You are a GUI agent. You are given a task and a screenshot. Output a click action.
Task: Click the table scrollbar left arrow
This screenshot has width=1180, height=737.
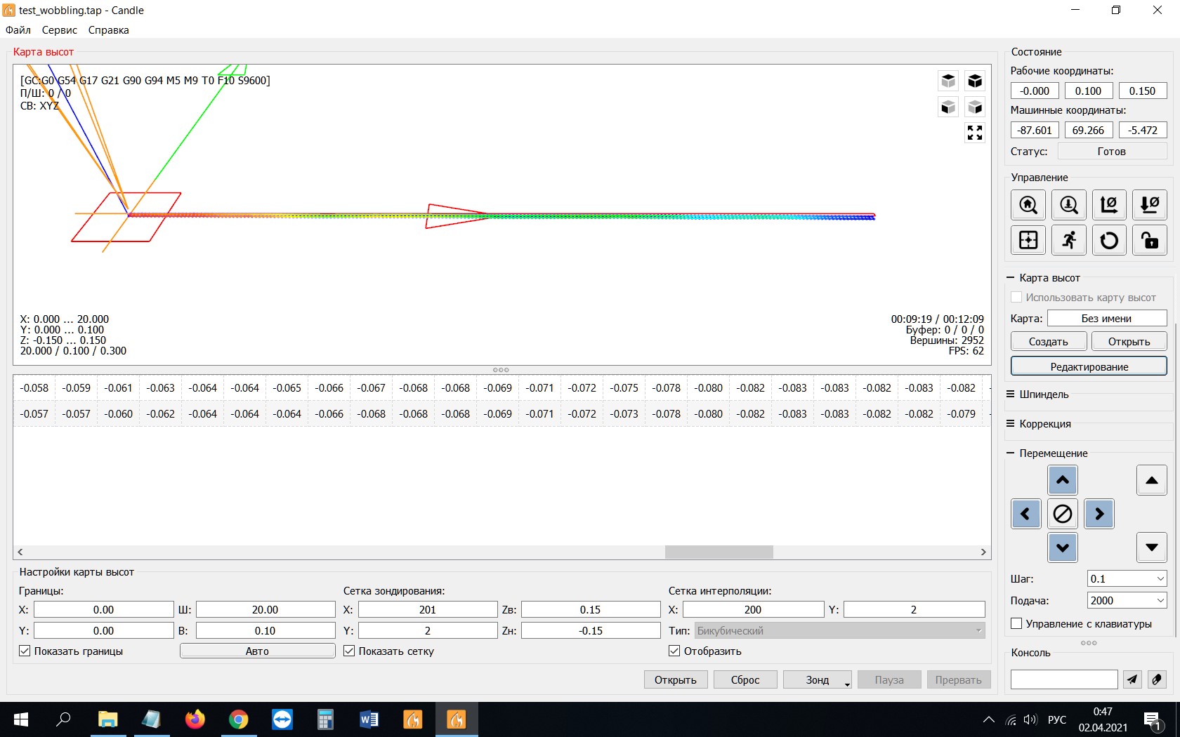click(x=20, y=552)
